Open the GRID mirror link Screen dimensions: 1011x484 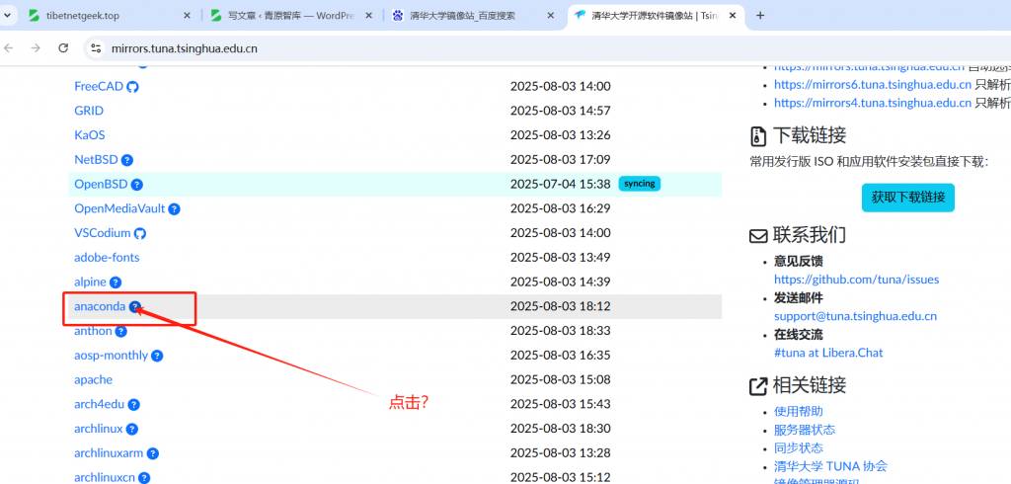coord(89,111)
